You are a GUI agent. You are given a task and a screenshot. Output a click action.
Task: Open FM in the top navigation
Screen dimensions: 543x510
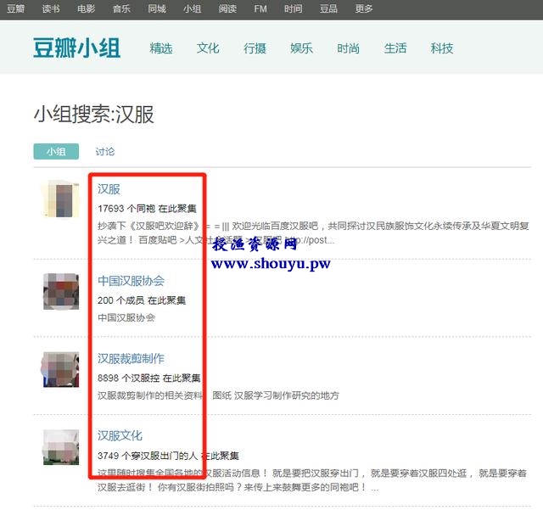[x=260, y=8]
